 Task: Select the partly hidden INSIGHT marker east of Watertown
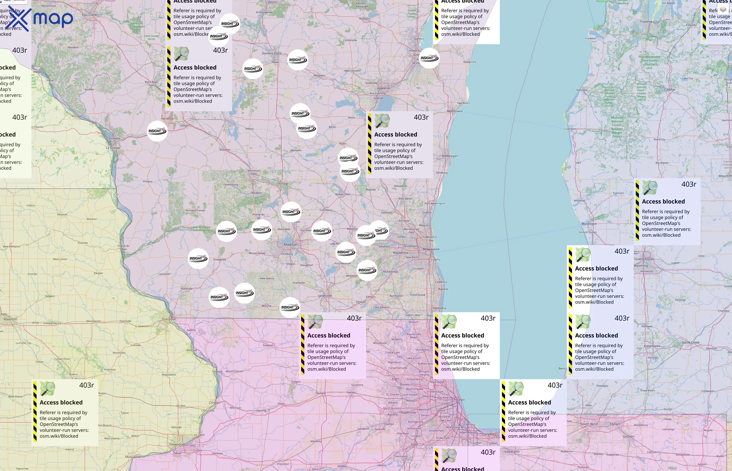click(x=381, y=231)
